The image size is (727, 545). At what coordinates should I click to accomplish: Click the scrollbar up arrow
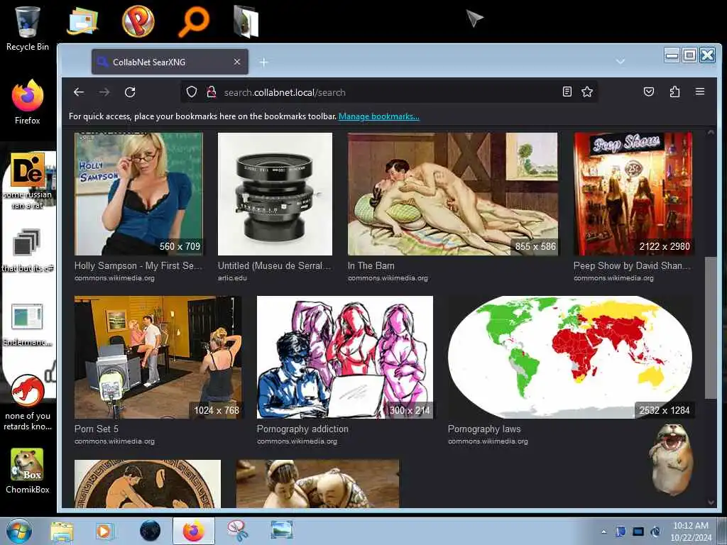click(x=711, y=133)
